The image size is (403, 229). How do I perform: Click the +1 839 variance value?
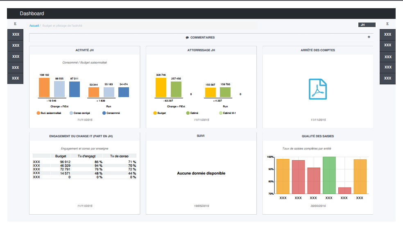pyautogui.click(x=101, y=101)
